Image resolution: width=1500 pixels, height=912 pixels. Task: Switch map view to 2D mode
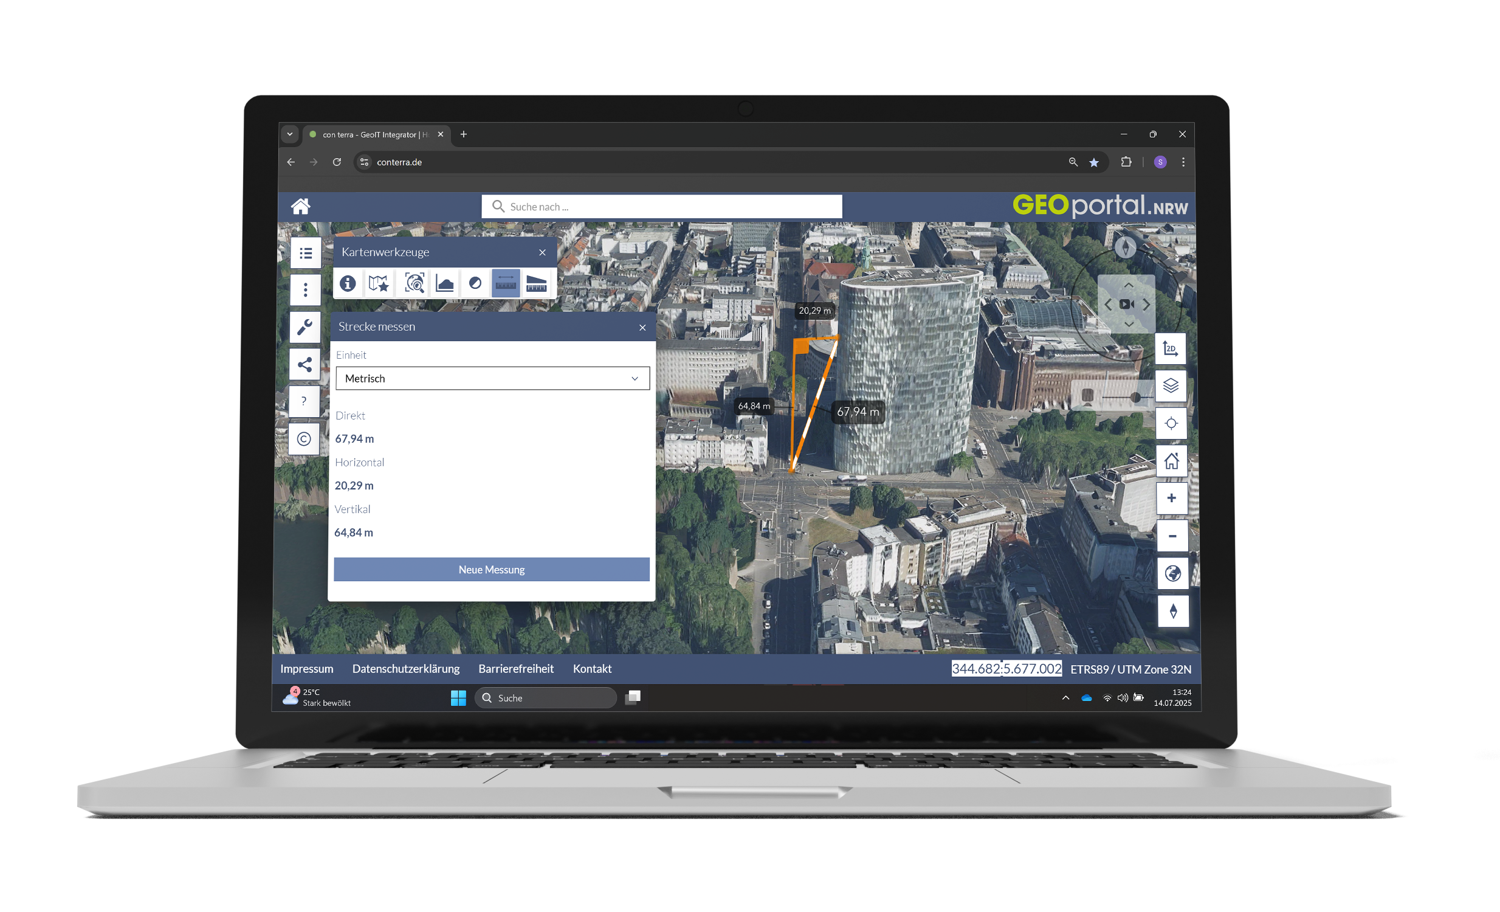tap(1170, 349)
